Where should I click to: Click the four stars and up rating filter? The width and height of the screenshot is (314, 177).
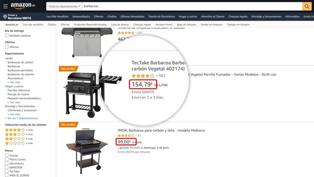pos(19,130)
